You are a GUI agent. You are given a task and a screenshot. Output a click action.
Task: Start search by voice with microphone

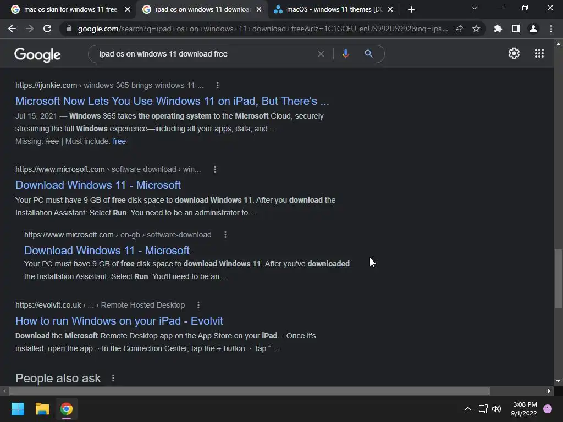pyautogui.click(x=345, y=54)
